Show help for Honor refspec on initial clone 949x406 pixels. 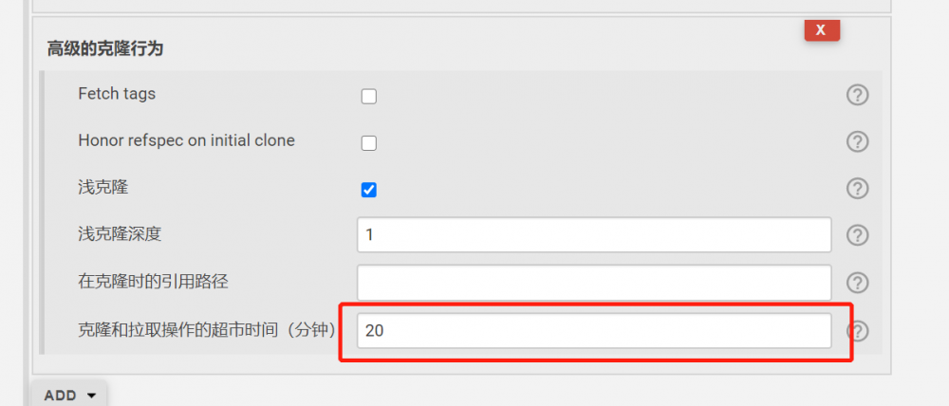(857, 141)
